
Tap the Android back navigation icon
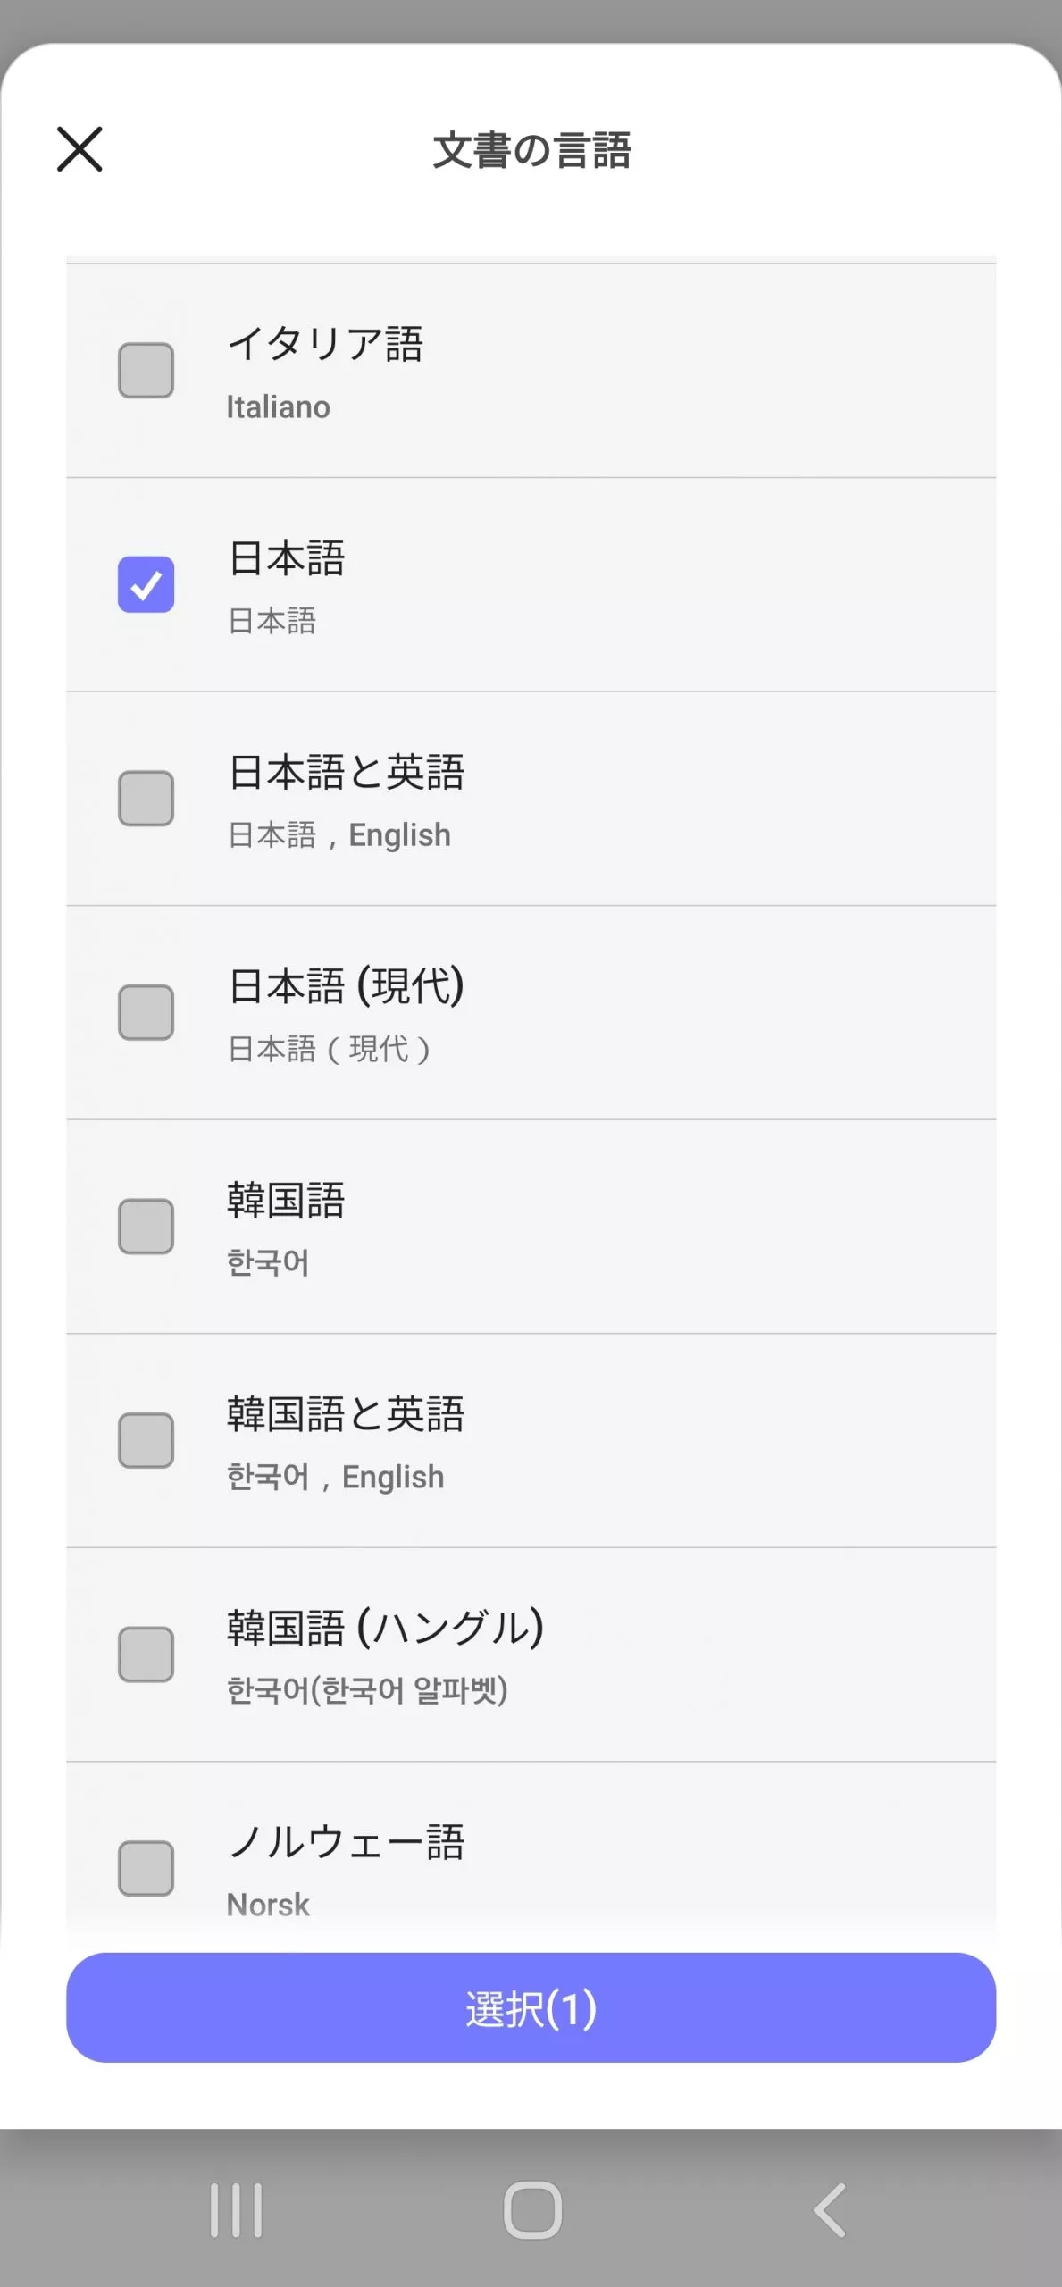[x=830, y=2210]
